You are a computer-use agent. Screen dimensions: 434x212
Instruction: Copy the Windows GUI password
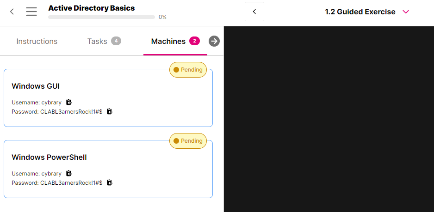110,111
